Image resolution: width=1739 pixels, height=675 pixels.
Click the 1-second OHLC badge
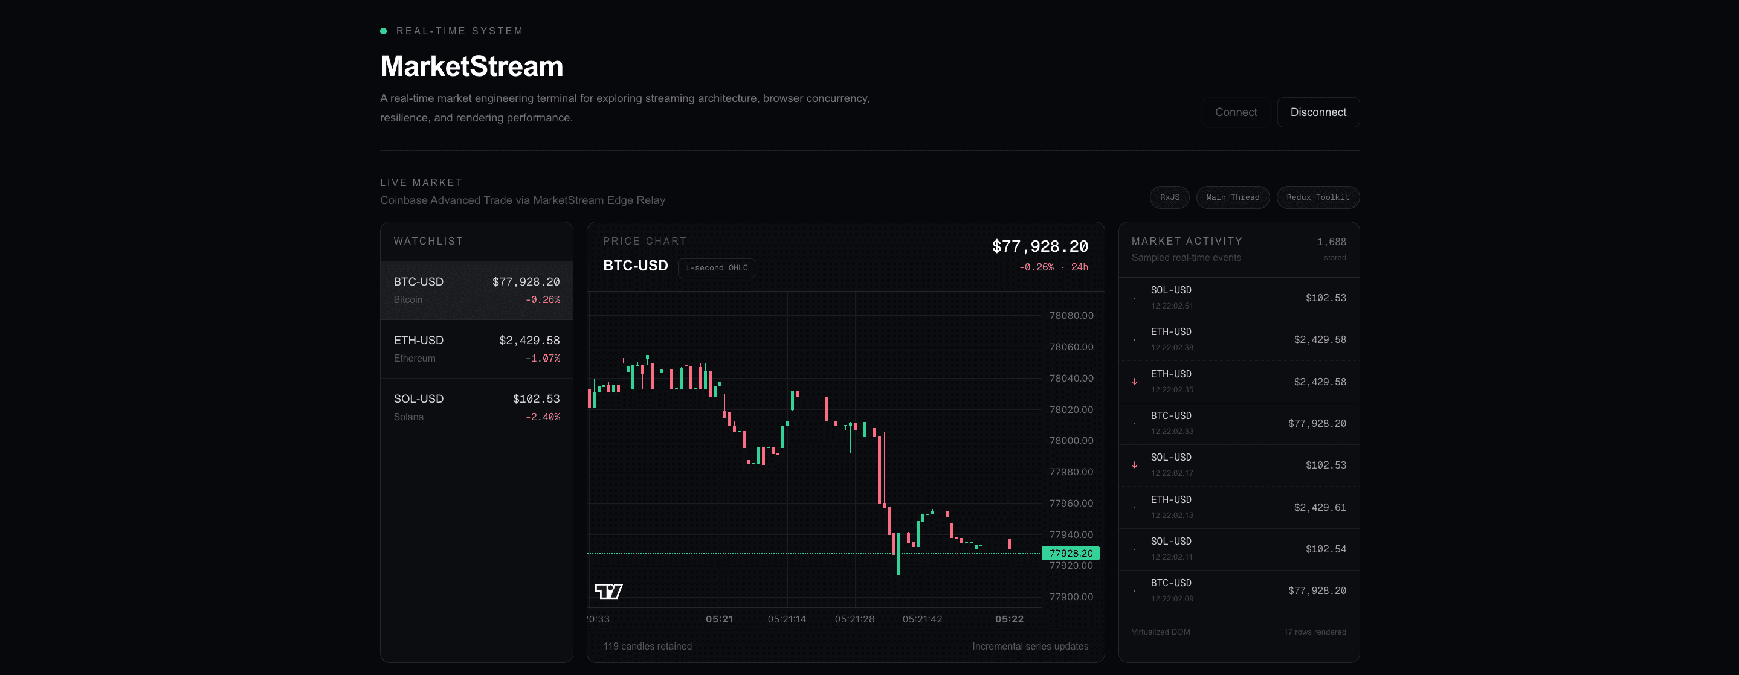716,267
